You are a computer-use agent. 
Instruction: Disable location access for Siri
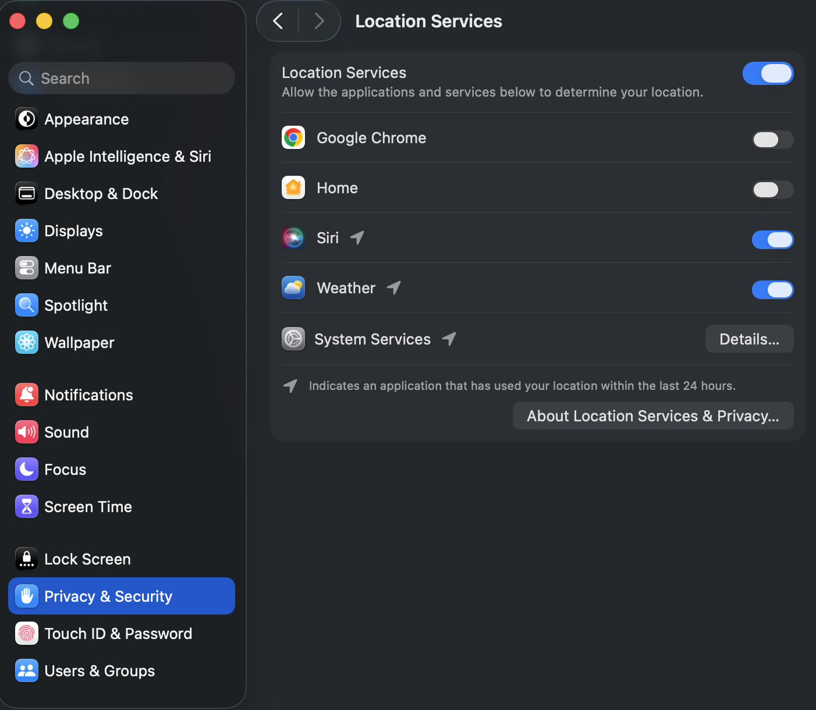point(773,240)
